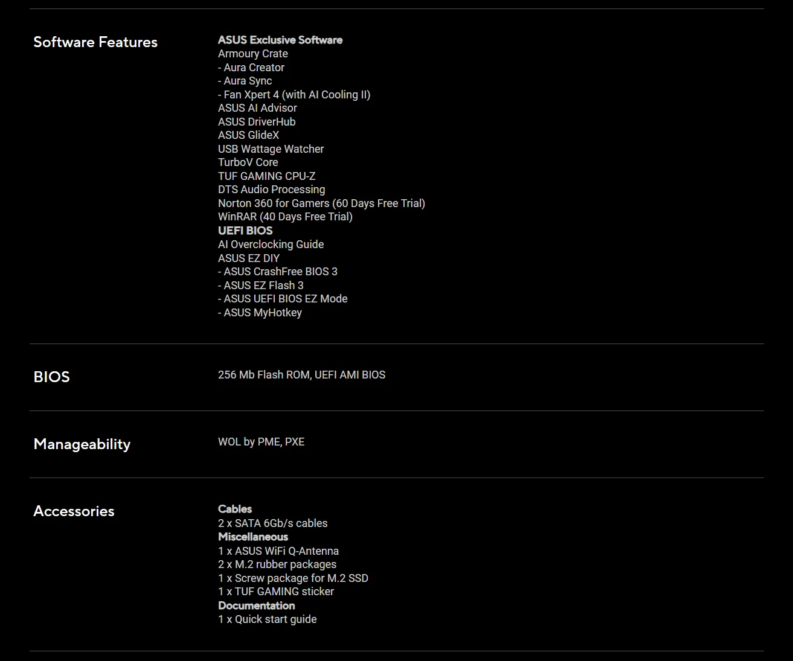Click the ASUS Exclusive Software subheading

coord(280,40)
